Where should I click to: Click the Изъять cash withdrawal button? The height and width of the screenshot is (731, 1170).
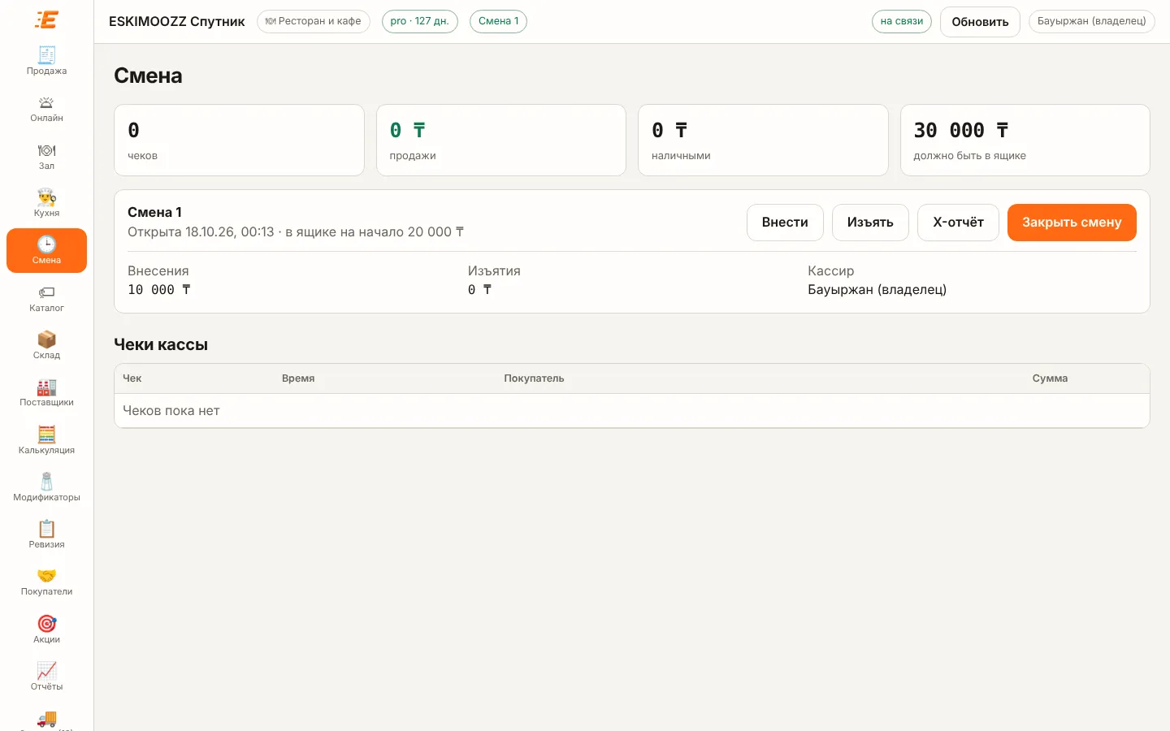pyautogui.click(x=870, y=223)
